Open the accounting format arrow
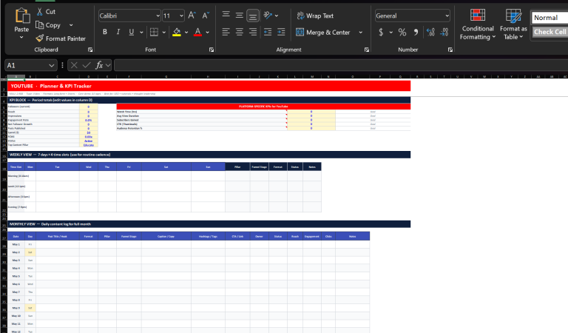Viewport: 568px width, 333px height. click(390, 33)
